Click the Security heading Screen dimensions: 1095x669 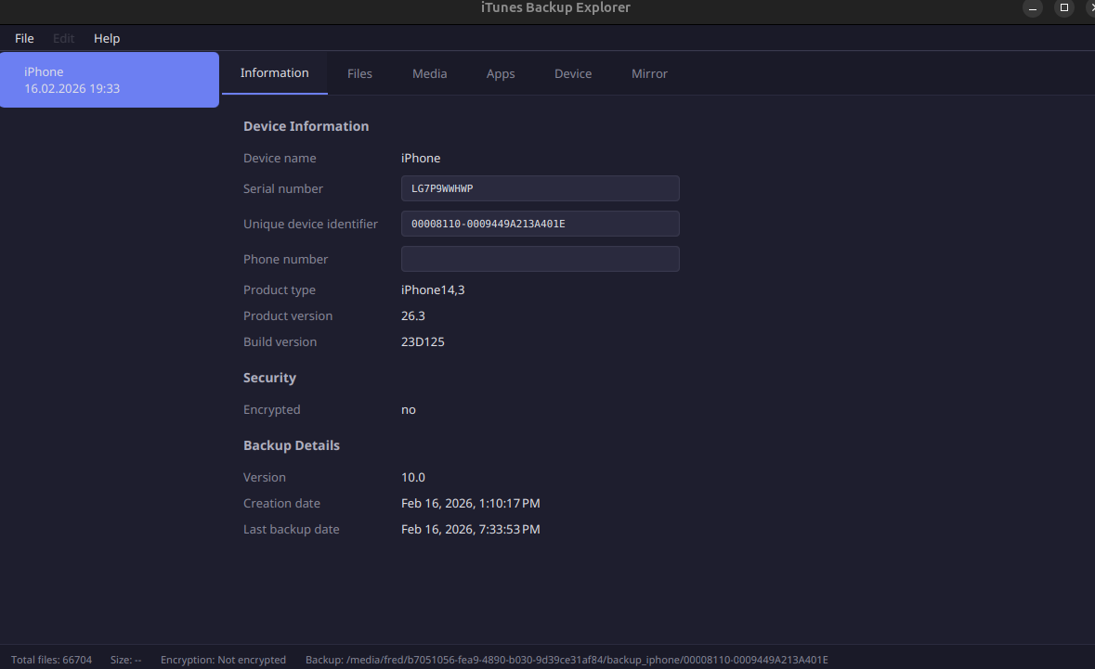point(269,378)
